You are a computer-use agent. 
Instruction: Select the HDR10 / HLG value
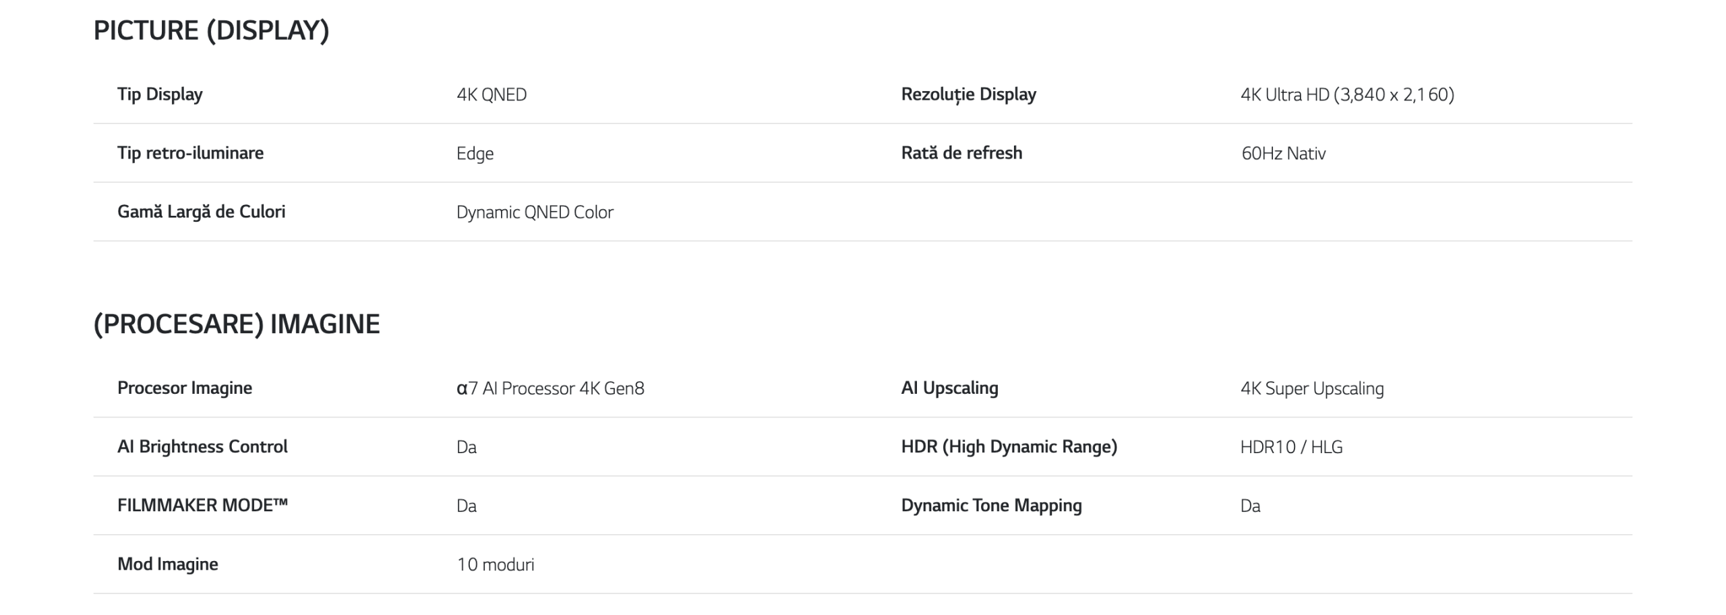pos(1291,447)
